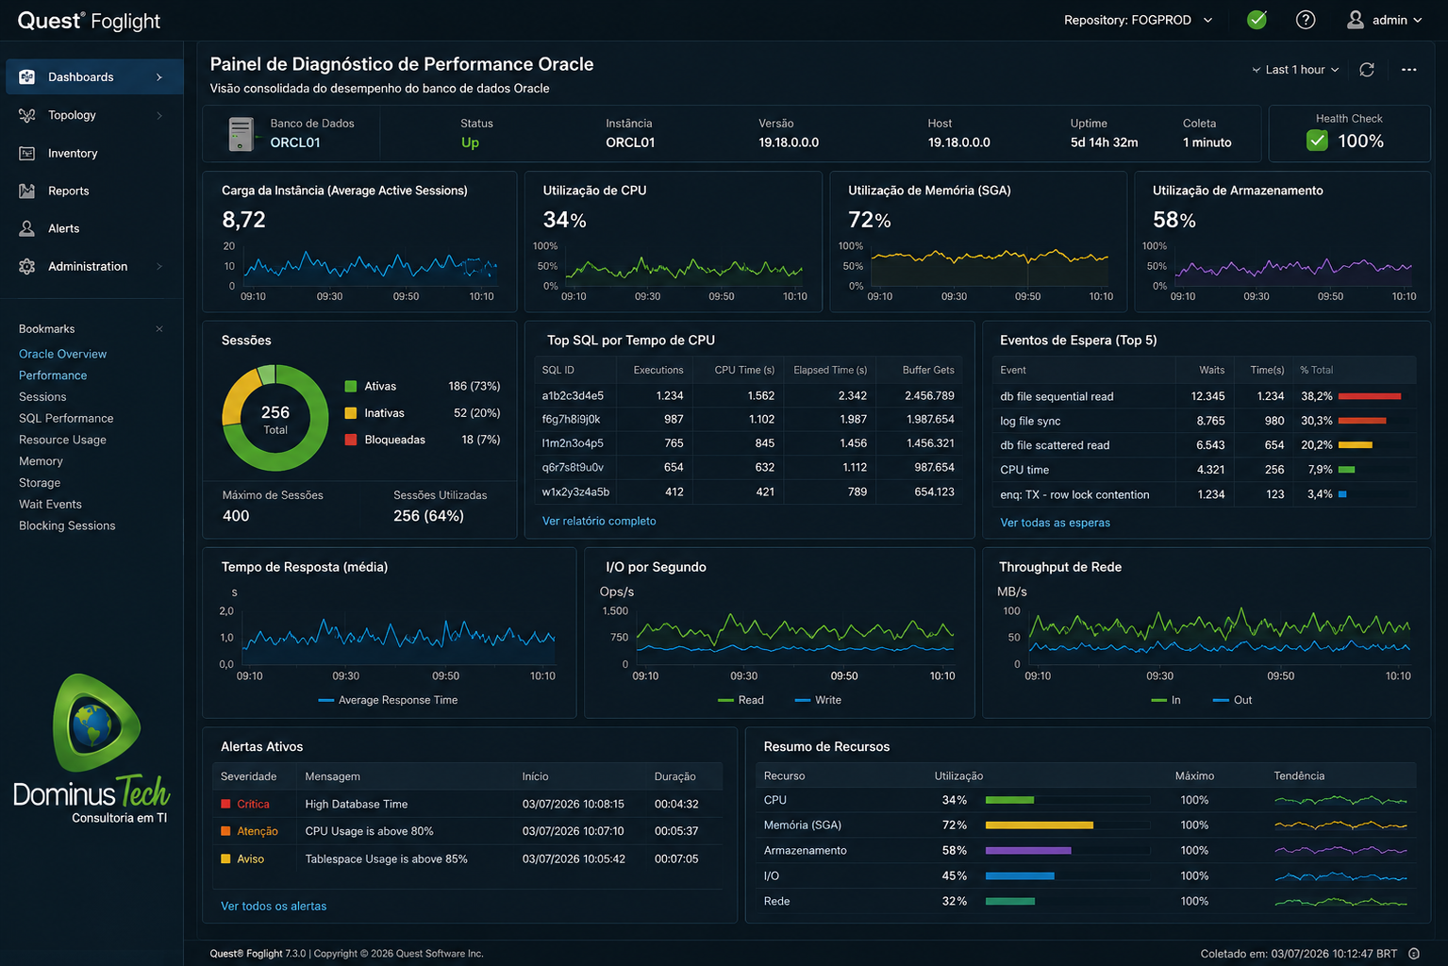The height and width of the screenshot is (966, 1448).
Task: Select SQL ID f6g7h8i9j0k row
Action: [749, 420]
